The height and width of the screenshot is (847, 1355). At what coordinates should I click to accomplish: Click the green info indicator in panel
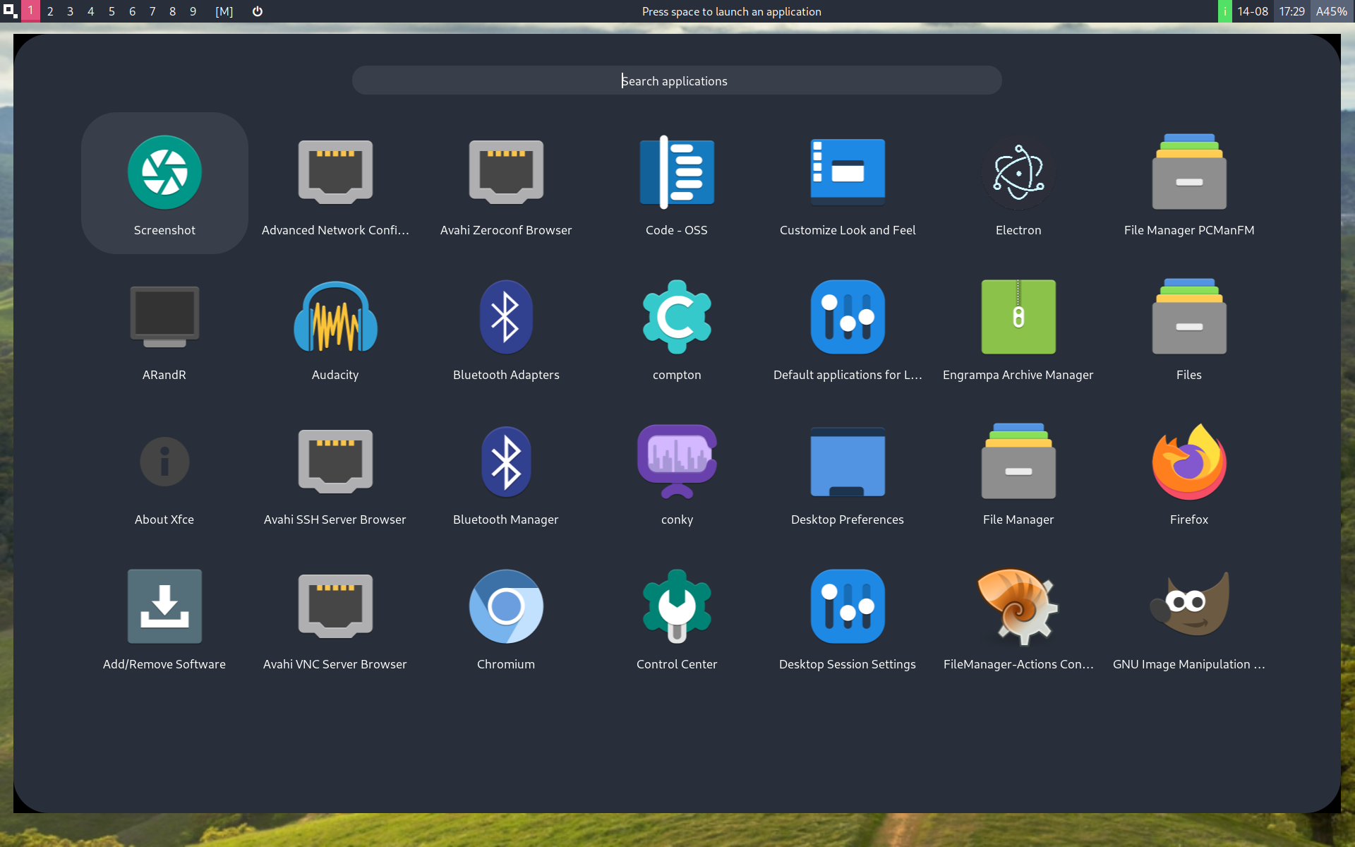coord(1225,11)
